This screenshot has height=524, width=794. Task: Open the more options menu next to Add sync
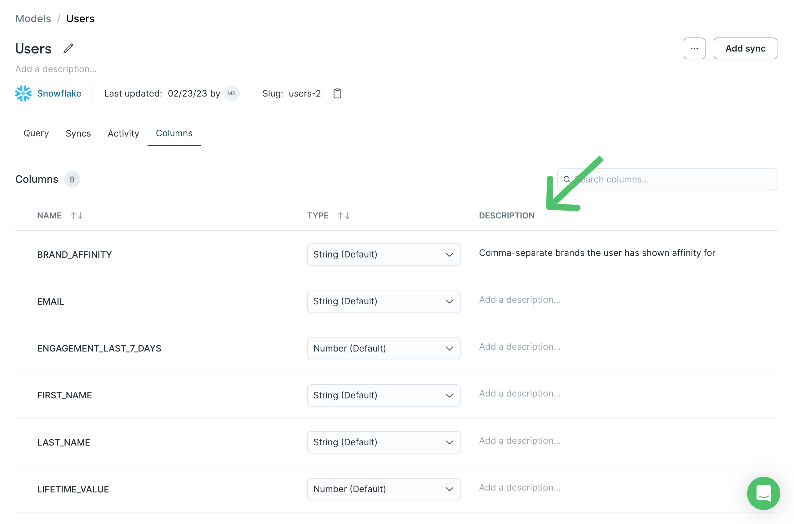tap(694, 48)
